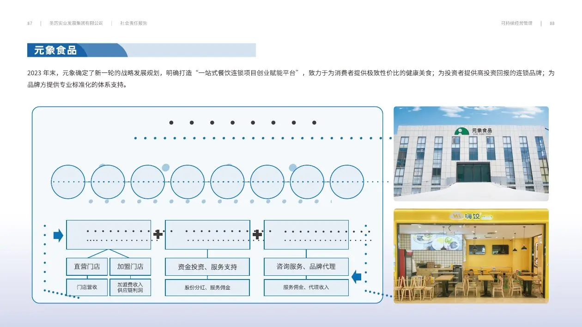The width and height of the screenshot is (582, 327).
Task: Click the 股份分红、服务佣金 box
Action: pyautogui.click(x=207, y=287)
